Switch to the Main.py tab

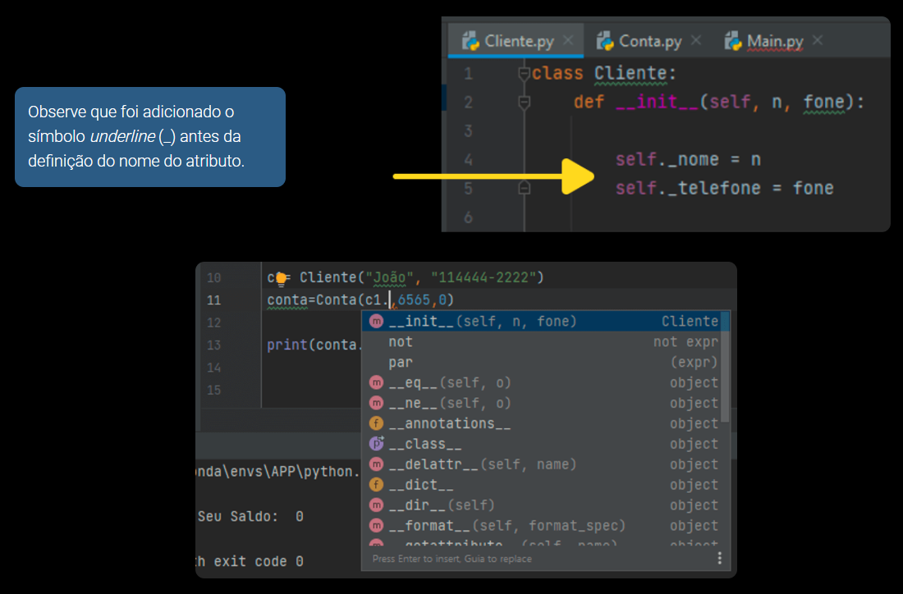pyautogui.click(x=775, y=42)
